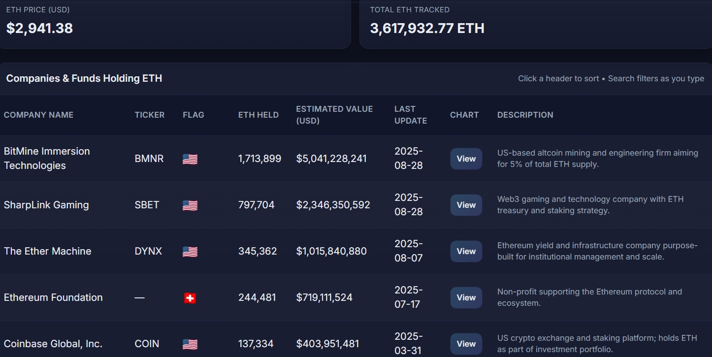Click the 3,617,932.77 ETH total tracked
This screenshot has height=357, width=712.
[x=427, y=28]
